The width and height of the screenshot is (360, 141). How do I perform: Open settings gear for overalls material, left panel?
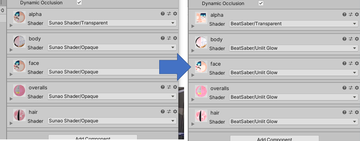click(x=175, y=87)
